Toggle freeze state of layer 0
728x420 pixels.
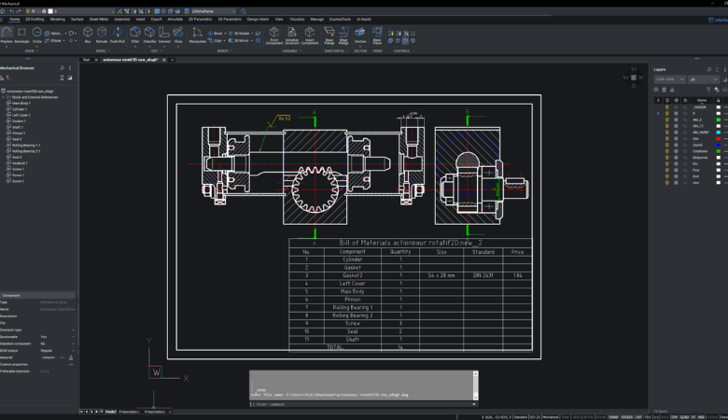pyautogui.click(x=676, y=113)
